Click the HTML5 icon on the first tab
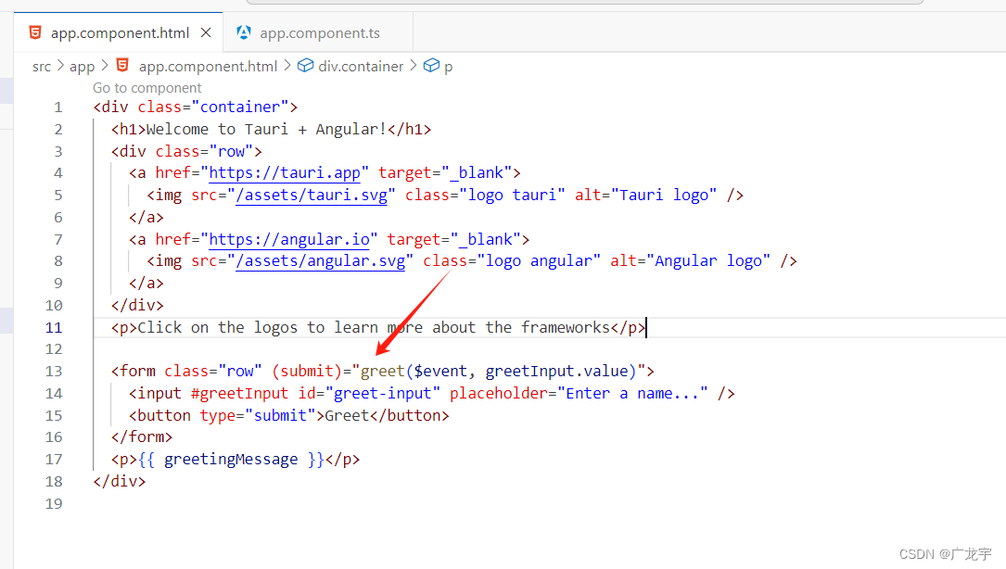Image resolution: width=1006 pixels, height=569 pixels. [35, 32]
